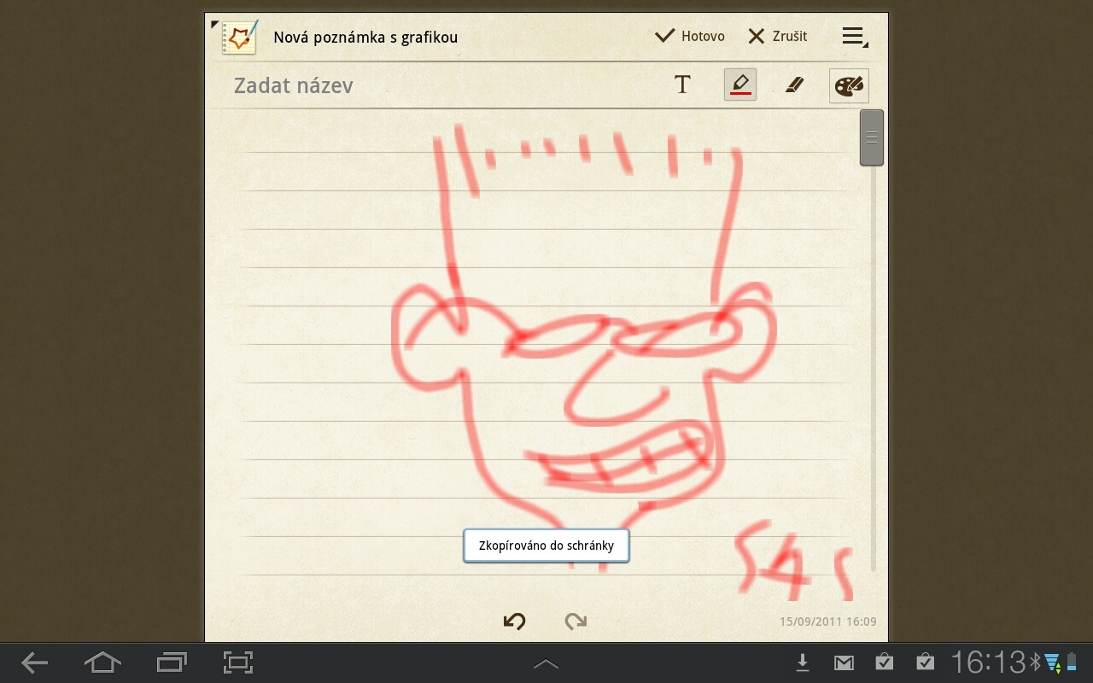
Task: Open the color palette tool
Action: 848,84
